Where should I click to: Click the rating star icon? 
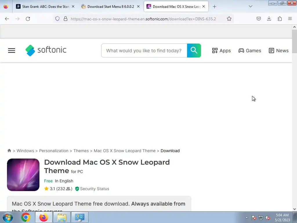coord(46,189)
